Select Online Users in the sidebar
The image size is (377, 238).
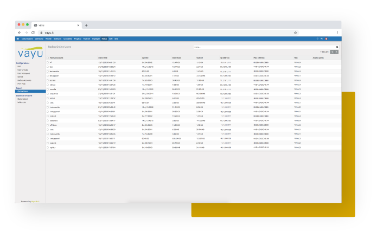pyautogui.click(x=30, y=92)
